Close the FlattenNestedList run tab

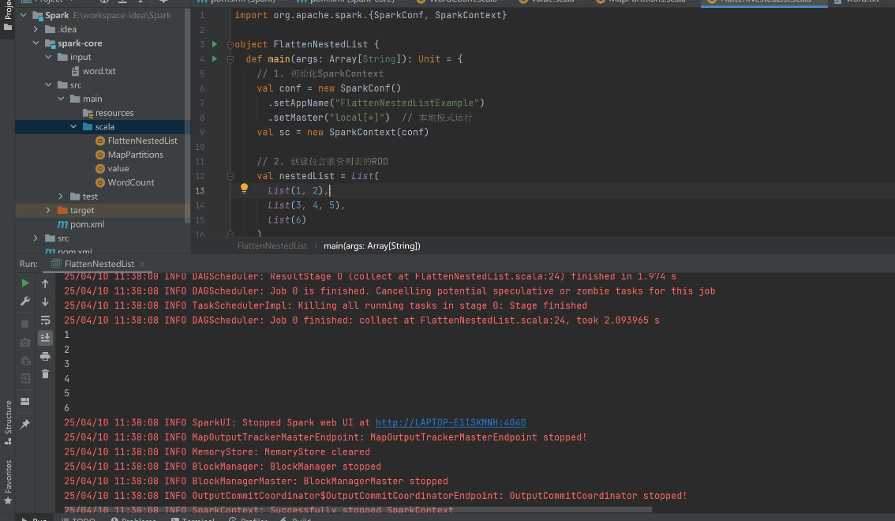tap(142, 264)
